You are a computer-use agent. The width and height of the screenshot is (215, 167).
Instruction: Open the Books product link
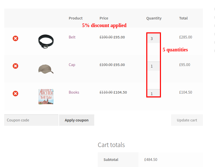[x=74, y=92]
